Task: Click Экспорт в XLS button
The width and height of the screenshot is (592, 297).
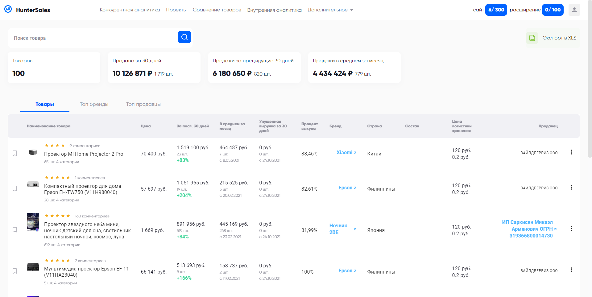Action: click(553, 38)
